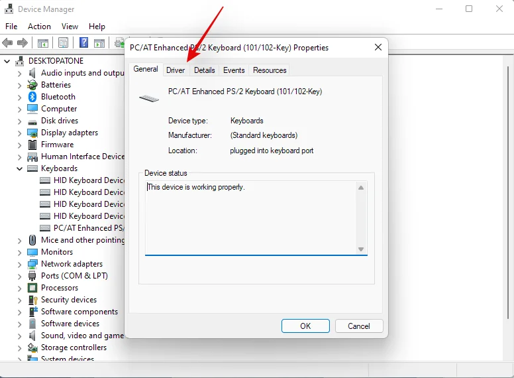Close the keyboard Properties dialog
Viewport: 514px width, 378px height.
378,47
